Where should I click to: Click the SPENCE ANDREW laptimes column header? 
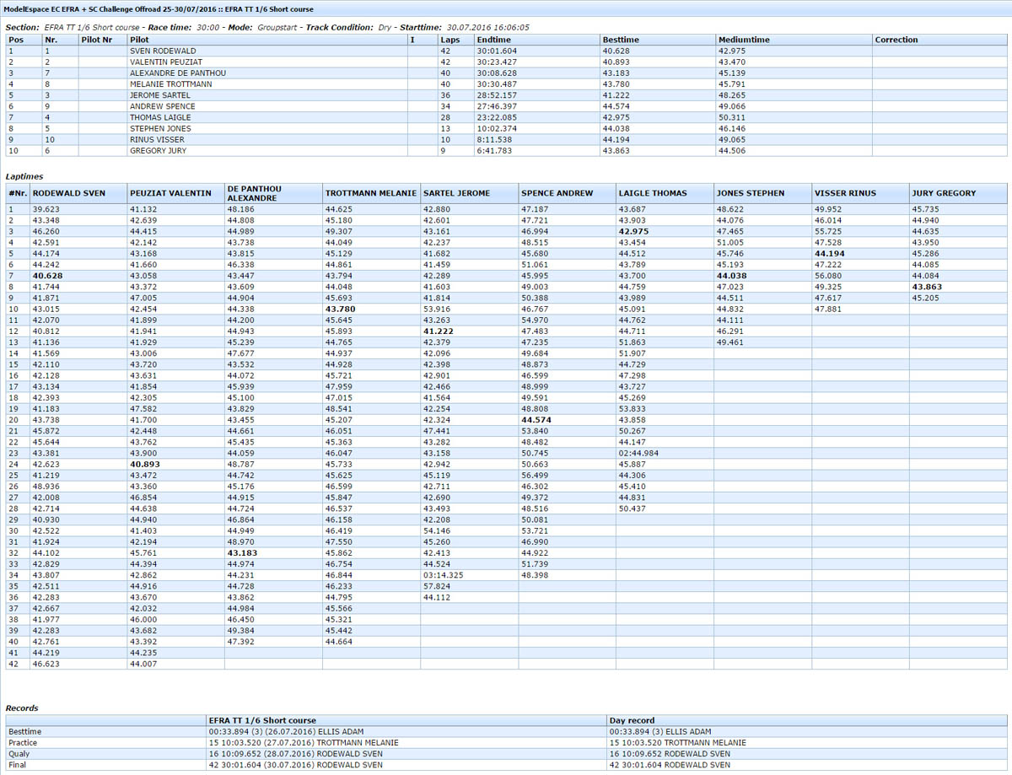(x=557, y=193)
